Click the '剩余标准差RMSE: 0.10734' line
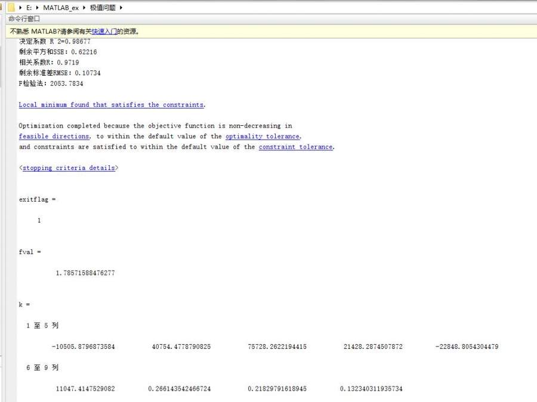This screenshot has height=402, width=537. coord(60,73)
